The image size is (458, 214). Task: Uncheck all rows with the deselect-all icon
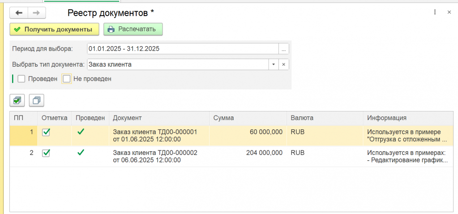[37, 100]
